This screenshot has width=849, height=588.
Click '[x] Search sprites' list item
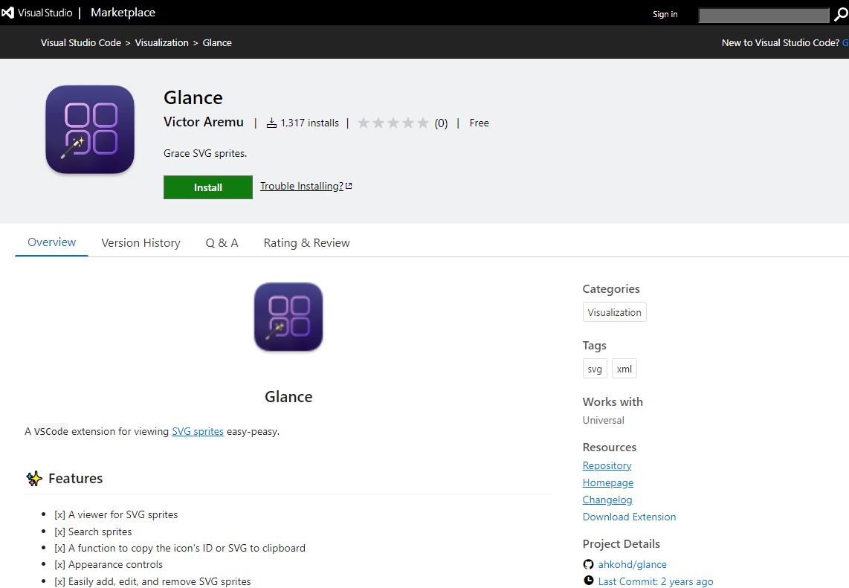pos(93,532)
